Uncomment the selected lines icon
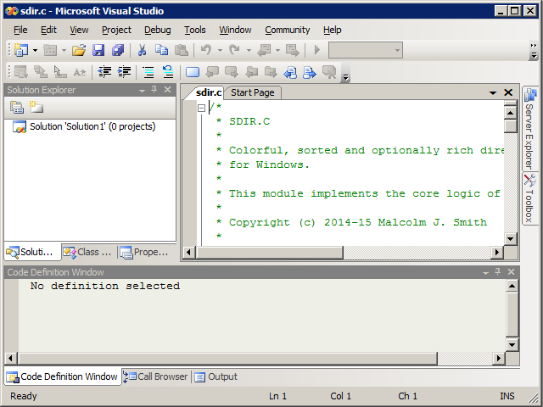The image size is (543, 407). click(168, 72)
